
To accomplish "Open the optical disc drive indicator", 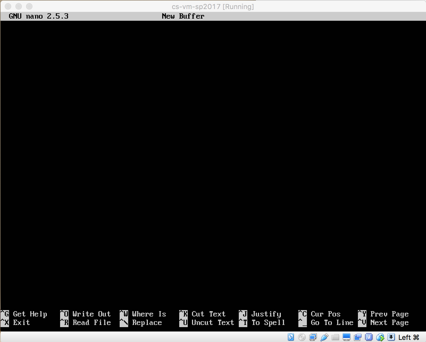I will (302, 337).
